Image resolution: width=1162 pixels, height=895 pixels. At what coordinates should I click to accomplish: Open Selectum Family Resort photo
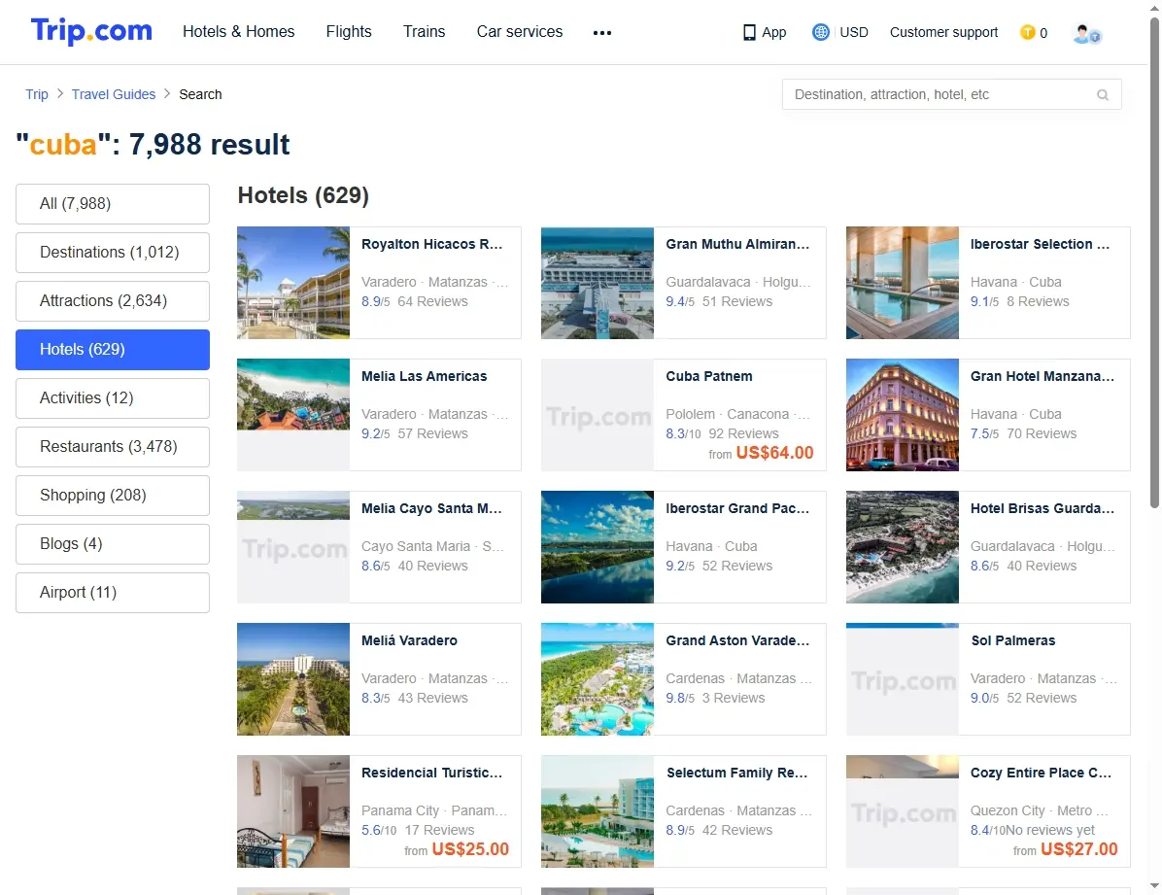tap(598, 811)
